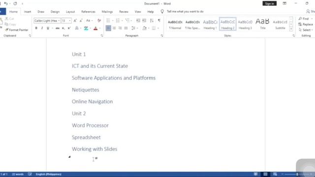Click the Numbering list icon

click(x=118, y=21)
